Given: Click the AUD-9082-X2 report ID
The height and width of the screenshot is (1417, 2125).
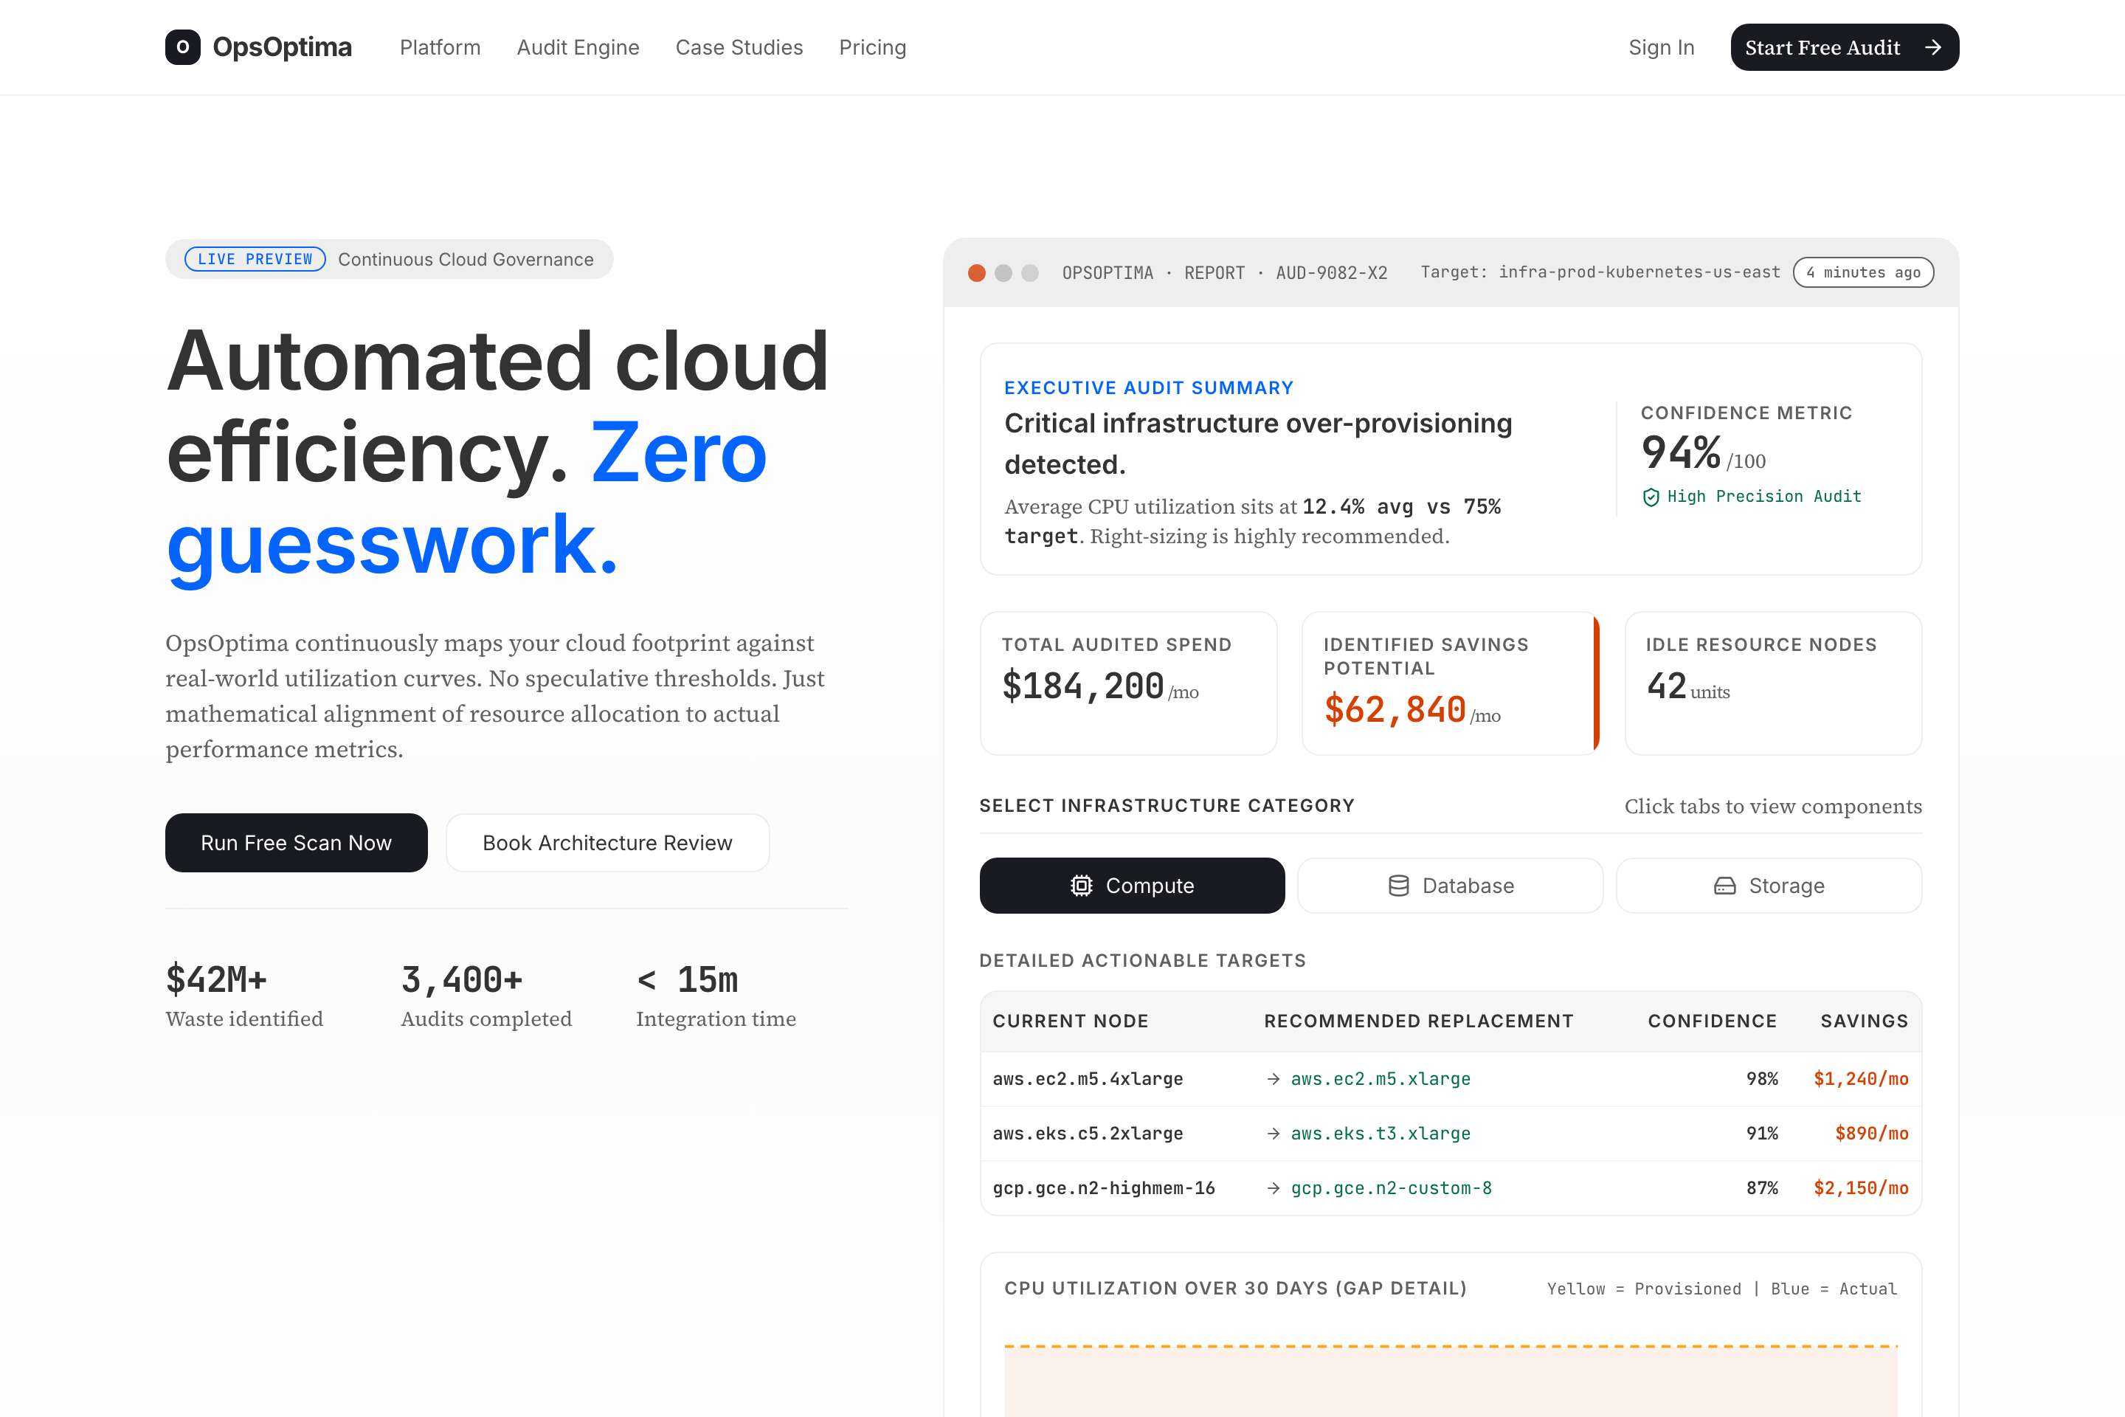Looking at the screenshot, I should click(1332, 273).
